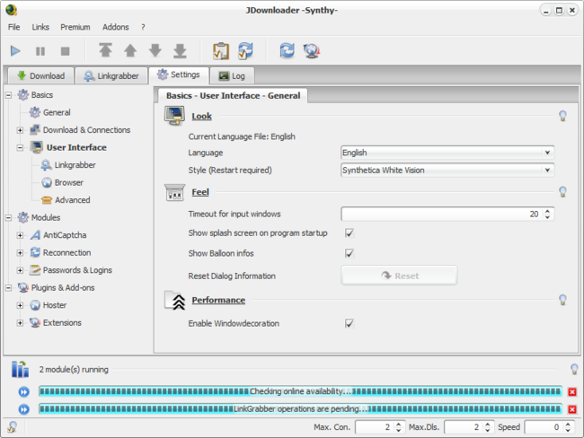Switch to the Linkgrabber tab

[x=111, y=76]
